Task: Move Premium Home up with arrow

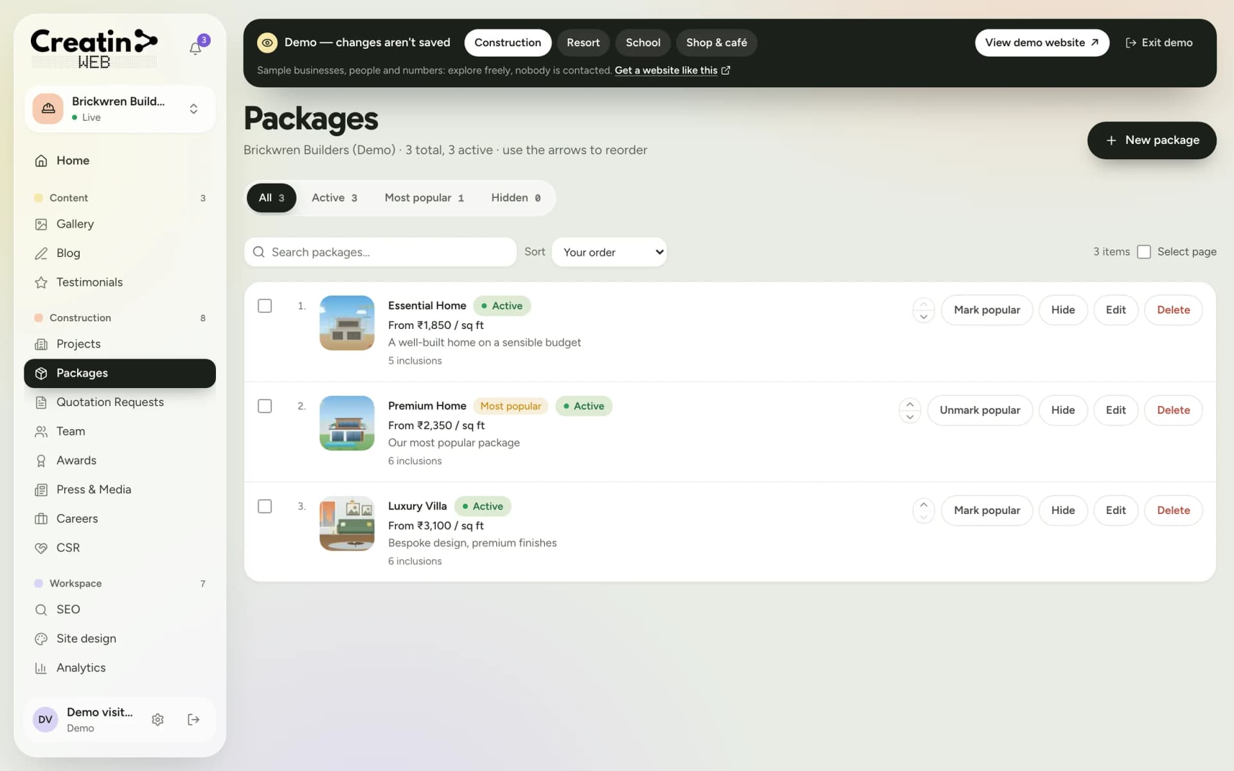Action: [x=910, y=404]
